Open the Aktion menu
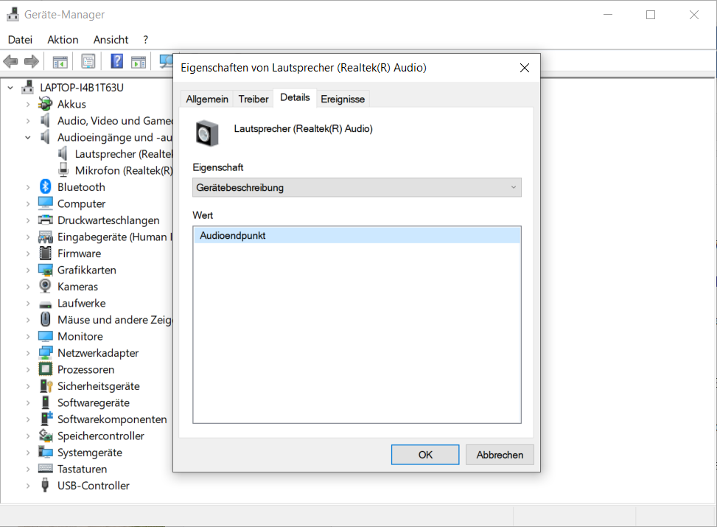Image resolution: width=717 pixels, height=527 pixels. coord(63,40)
